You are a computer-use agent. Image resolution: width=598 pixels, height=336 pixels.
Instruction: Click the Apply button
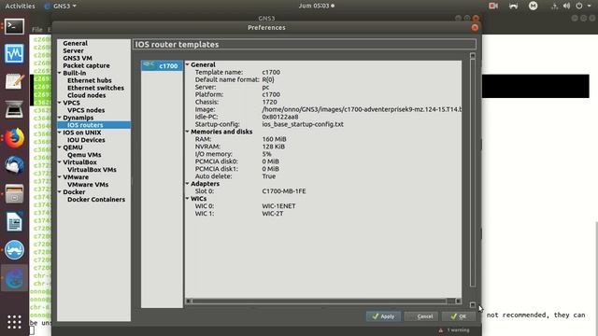point(383,316)
